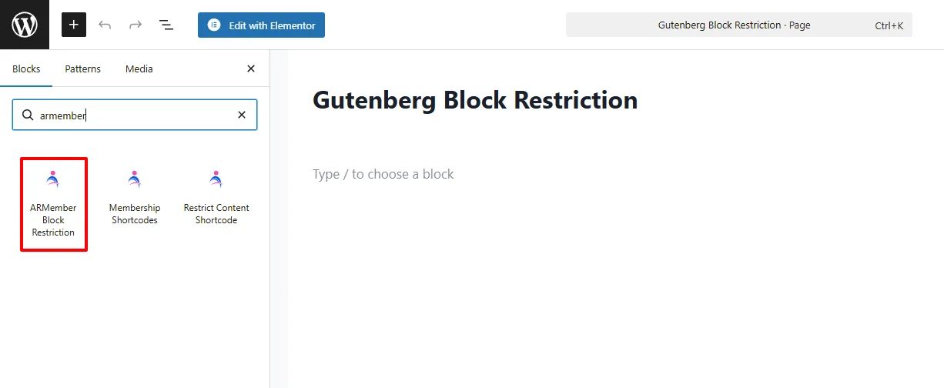Open the Document Overview list view
The width and height of the screenshot is (944, 388).
coord(166,25)
